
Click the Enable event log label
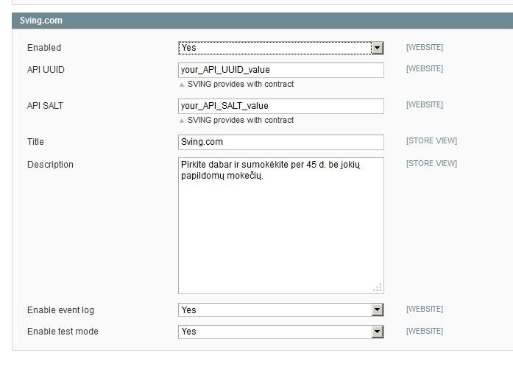click(x=60, y=310)
